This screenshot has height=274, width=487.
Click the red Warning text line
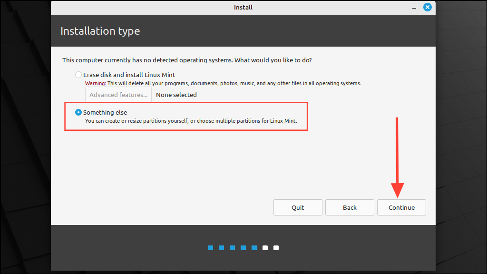coord(223,83)
